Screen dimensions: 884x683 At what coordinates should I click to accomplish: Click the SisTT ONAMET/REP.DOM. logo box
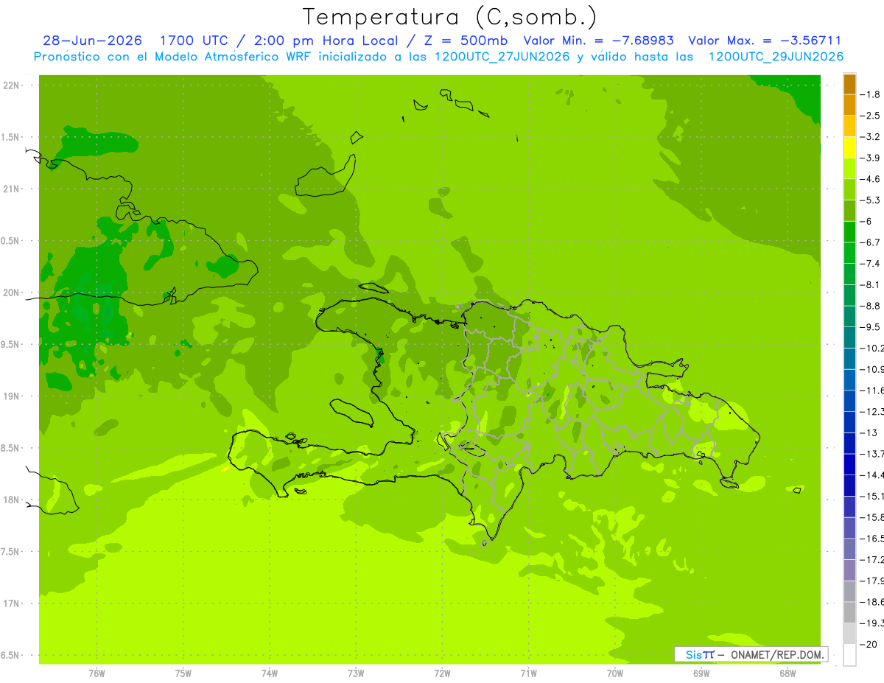tap(751, 654)
